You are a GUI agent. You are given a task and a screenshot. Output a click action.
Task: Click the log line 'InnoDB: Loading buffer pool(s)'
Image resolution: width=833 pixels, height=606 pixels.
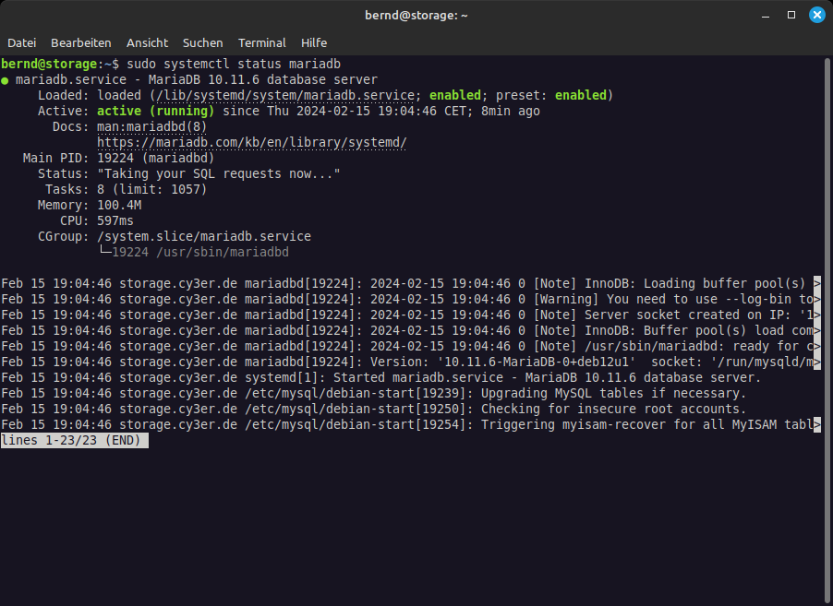[x=411, y=283]
